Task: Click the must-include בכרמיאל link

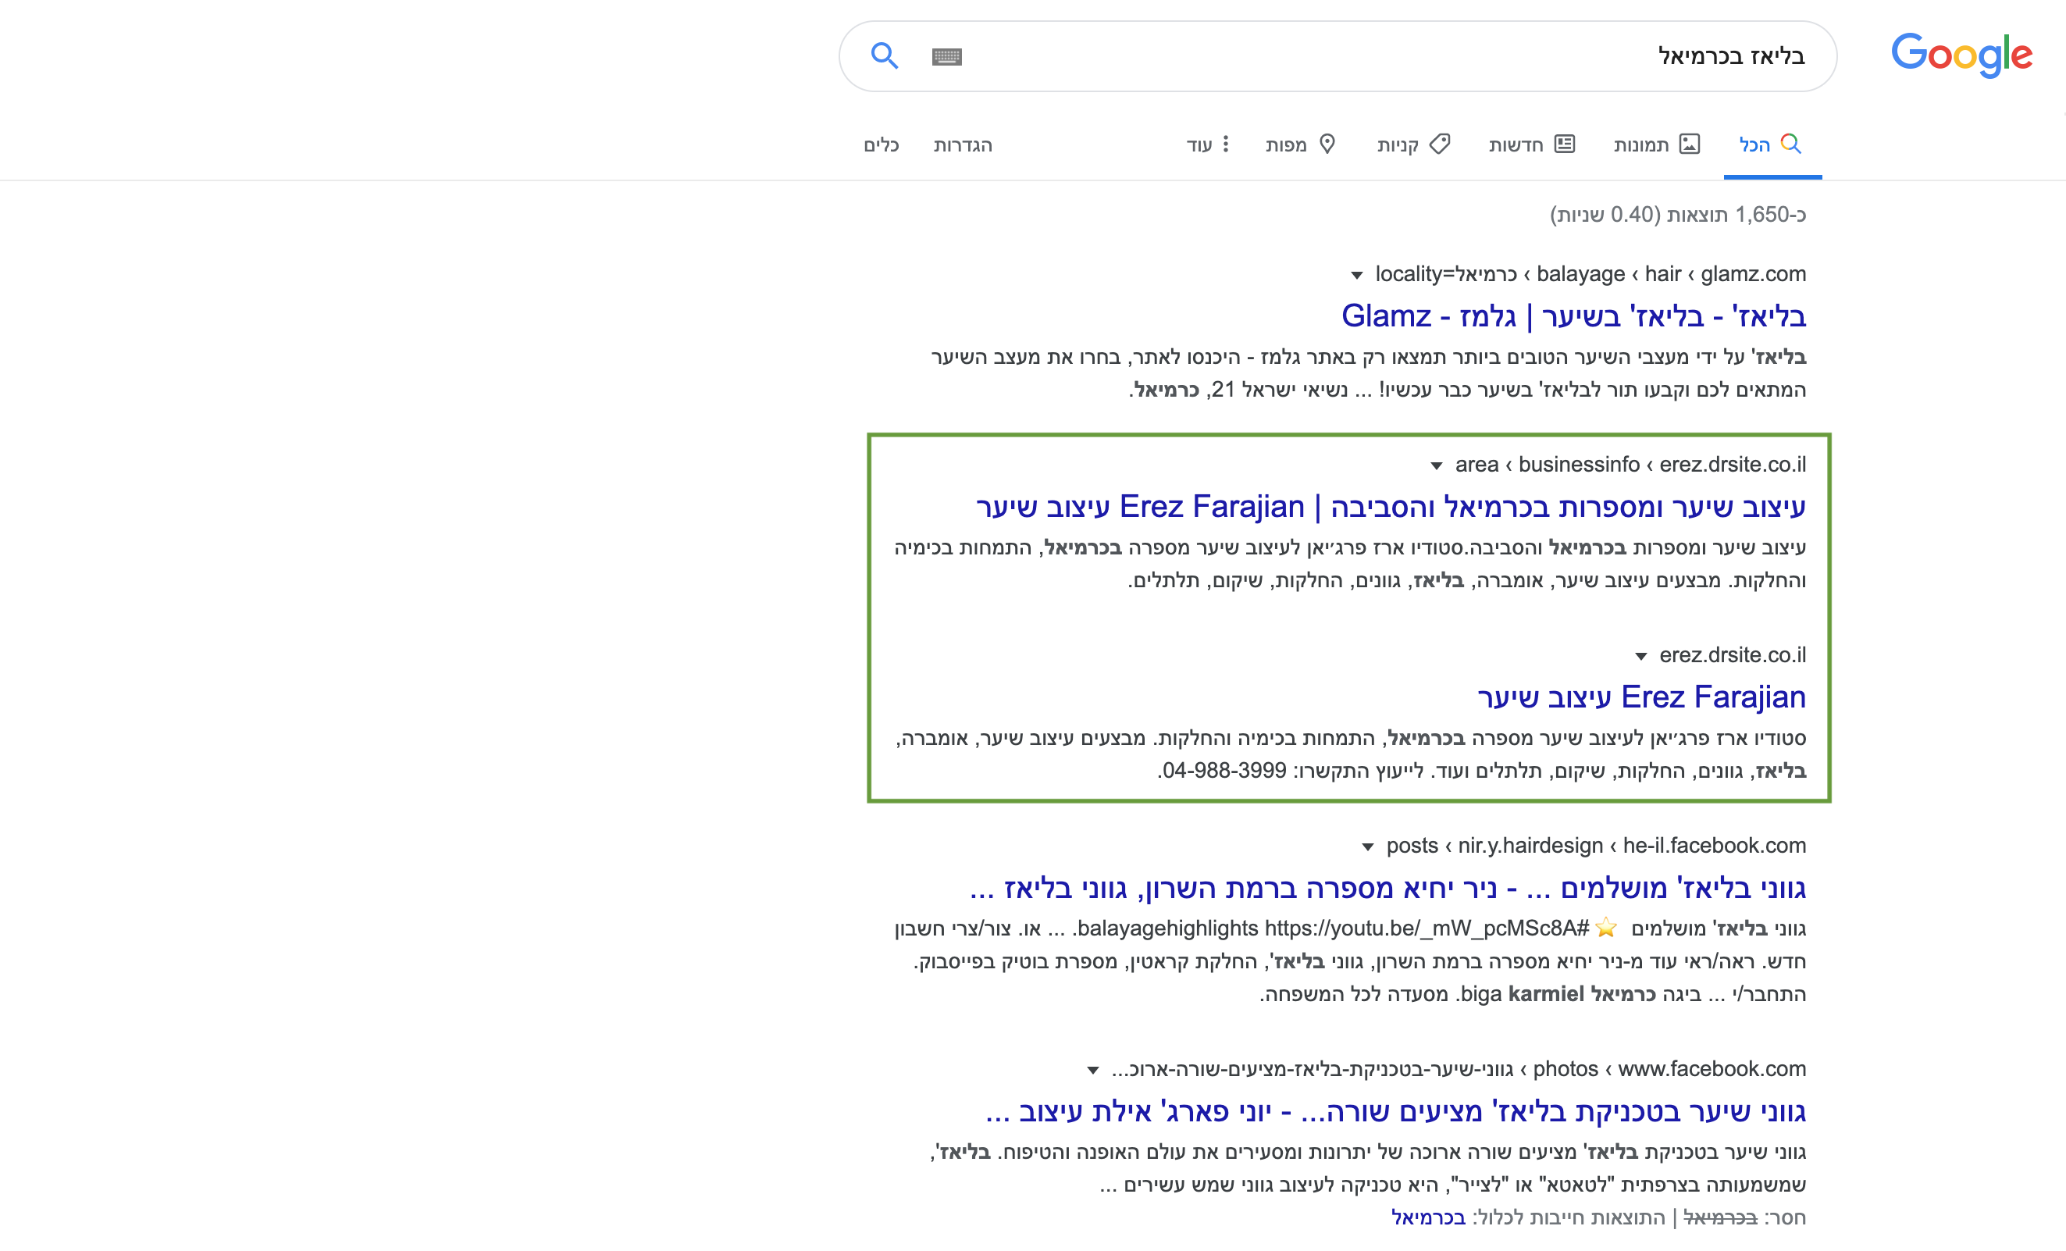Action: point(1428,1217)
